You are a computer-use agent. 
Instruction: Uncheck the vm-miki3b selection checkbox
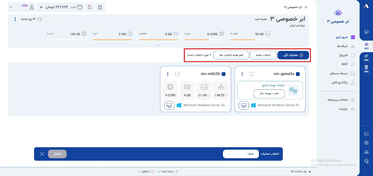(x=223, y=74)
